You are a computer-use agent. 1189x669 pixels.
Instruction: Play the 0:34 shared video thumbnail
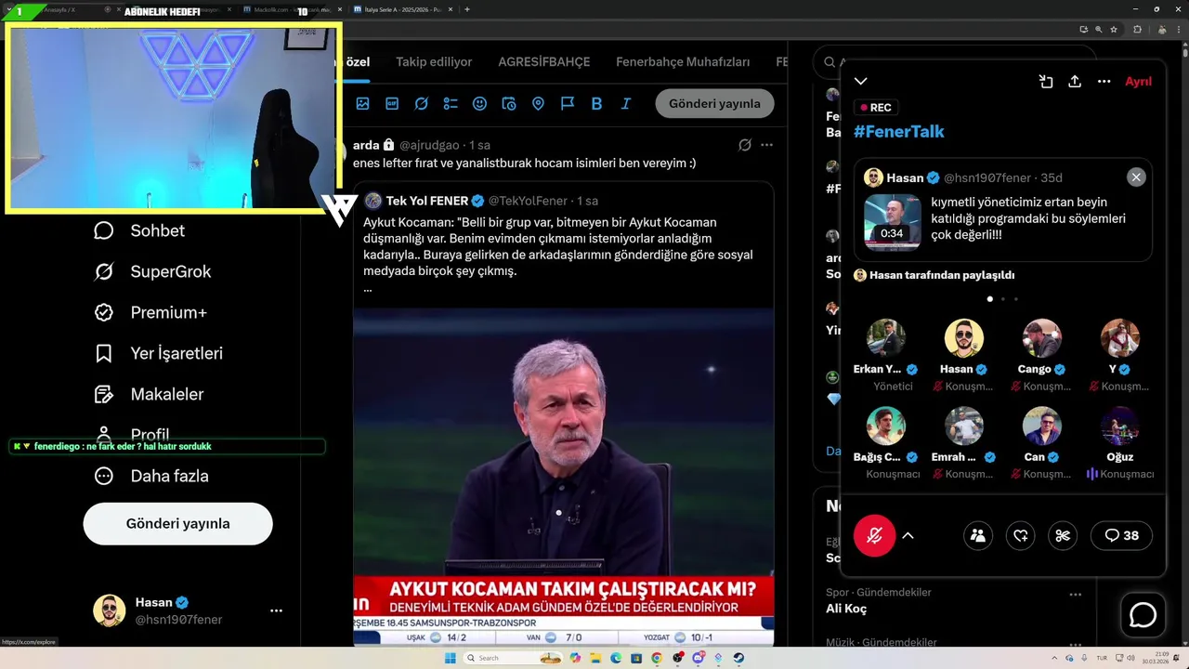[x=893, y=223]
